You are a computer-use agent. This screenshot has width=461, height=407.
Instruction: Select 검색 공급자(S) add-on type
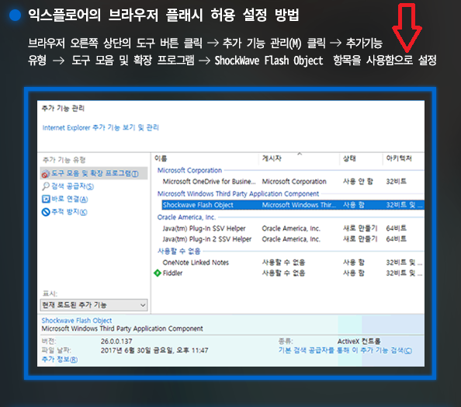tap(73, 186)
